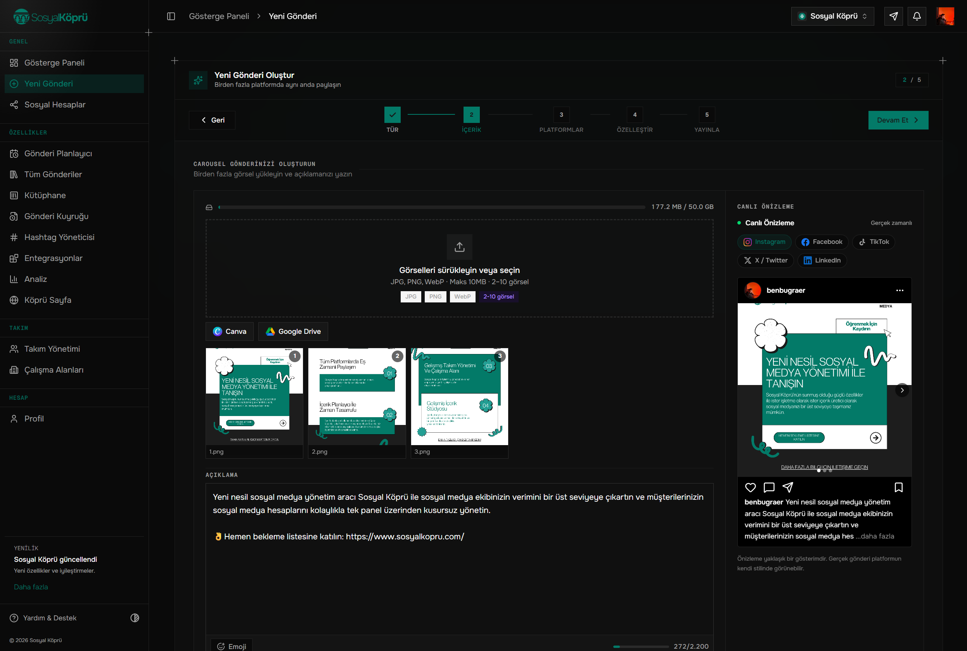The image size is (967, 651).
Task: Click the 272/2.200 character counter
Action: pyautogui.click(x=691, y=646)
